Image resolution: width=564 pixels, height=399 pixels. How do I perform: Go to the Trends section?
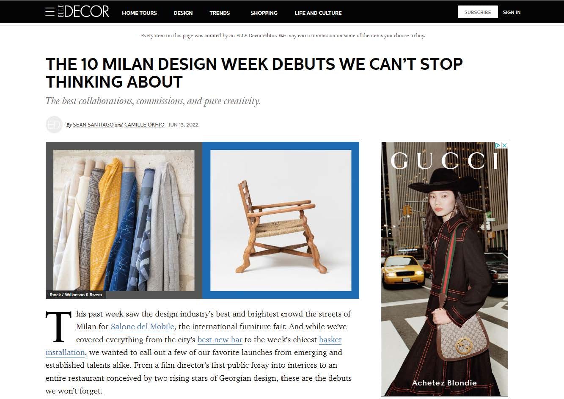coord(220,13)
